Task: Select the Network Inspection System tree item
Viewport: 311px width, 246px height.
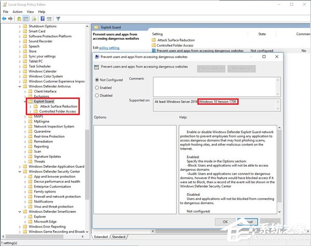Action: pyautogui.click(x=54, y=126)
